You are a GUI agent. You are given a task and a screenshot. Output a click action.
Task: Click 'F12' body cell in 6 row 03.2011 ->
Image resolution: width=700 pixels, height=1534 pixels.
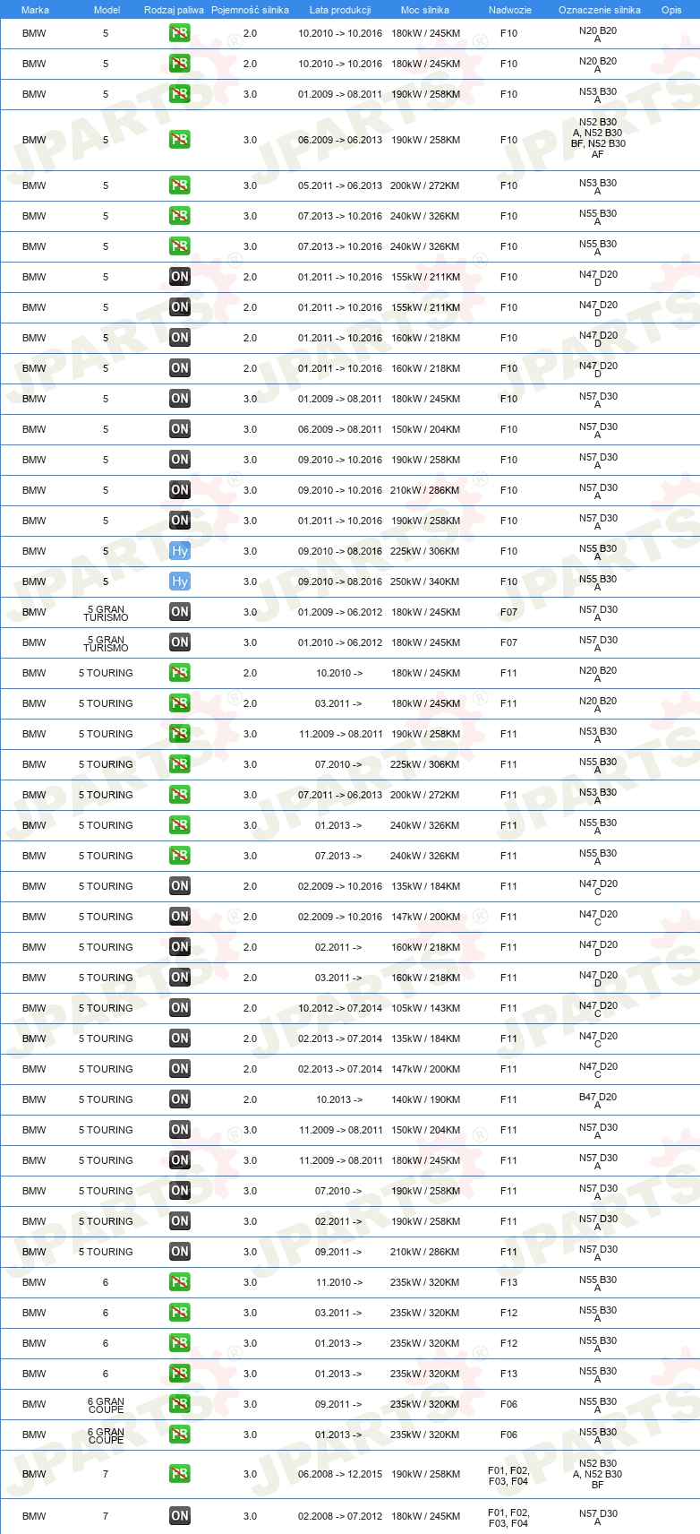(508, 1313)
